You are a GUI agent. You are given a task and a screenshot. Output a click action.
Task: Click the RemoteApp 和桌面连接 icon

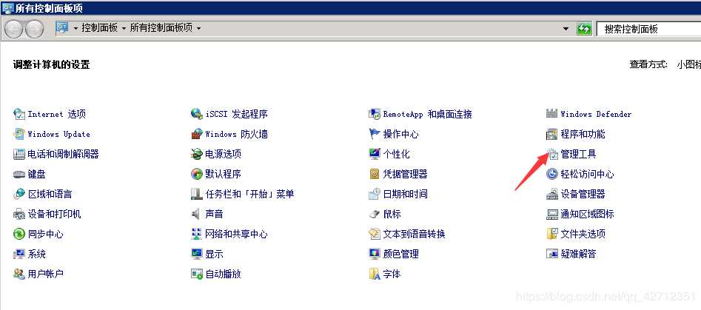[375, 115]
